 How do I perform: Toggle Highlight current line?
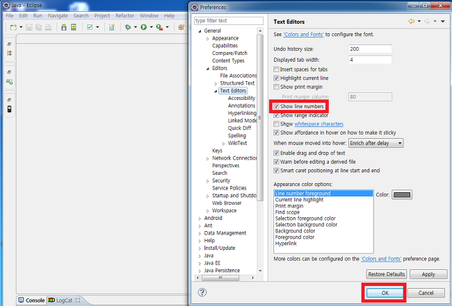[x=276, y=78]
